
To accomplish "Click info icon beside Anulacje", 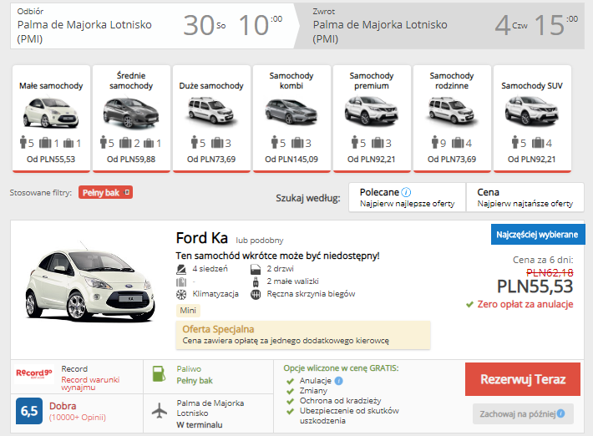I will point(338,381).
